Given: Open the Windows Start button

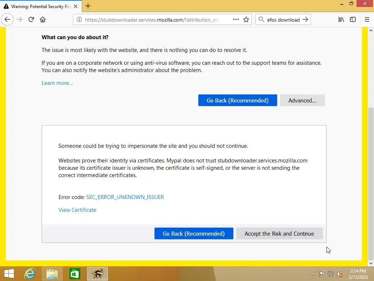Looking at the screenshot, I should (x=9, y=274).
